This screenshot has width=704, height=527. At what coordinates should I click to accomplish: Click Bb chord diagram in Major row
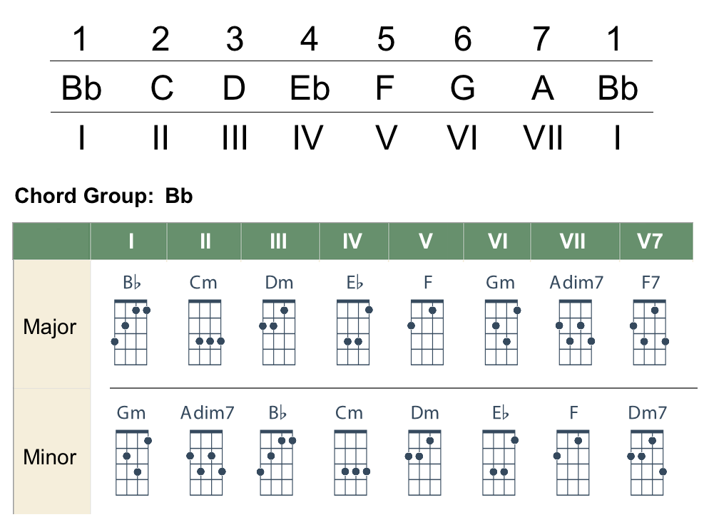pos(131,333)
